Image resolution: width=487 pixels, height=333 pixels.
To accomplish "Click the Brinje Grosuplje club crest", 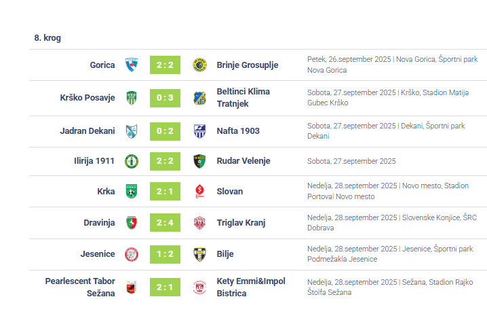I will coord(199,65).
